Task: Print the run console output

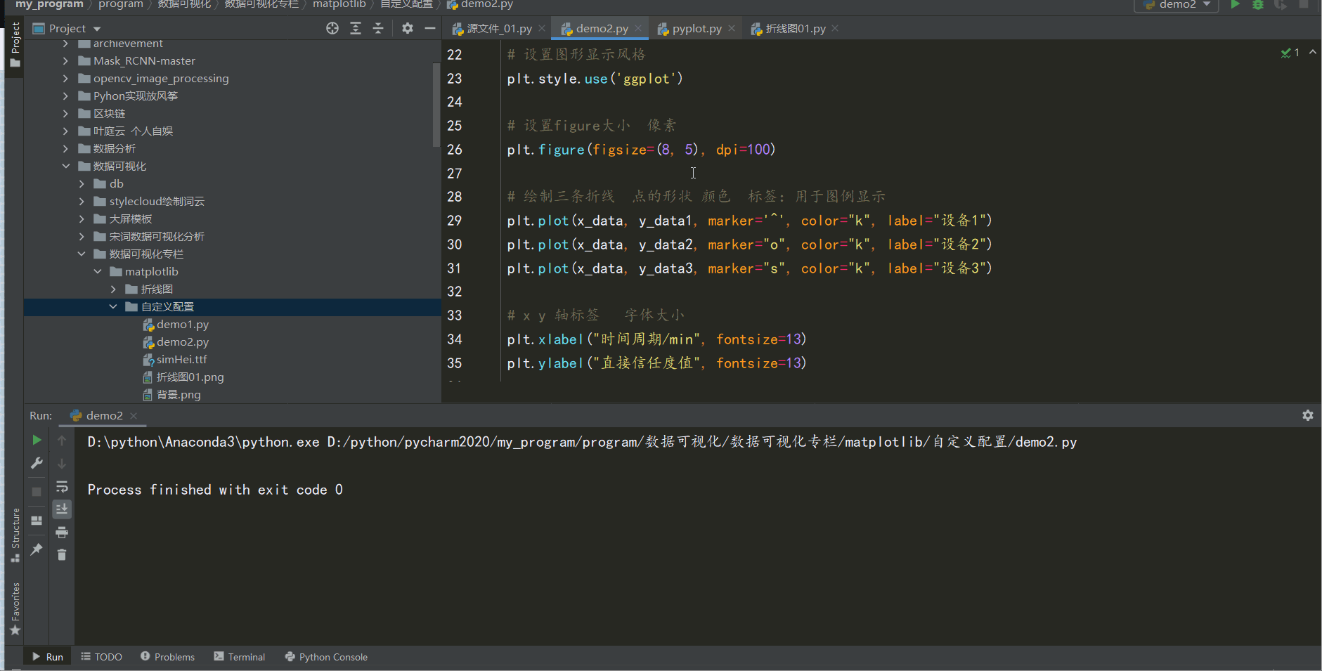Action: click(62, 532)
